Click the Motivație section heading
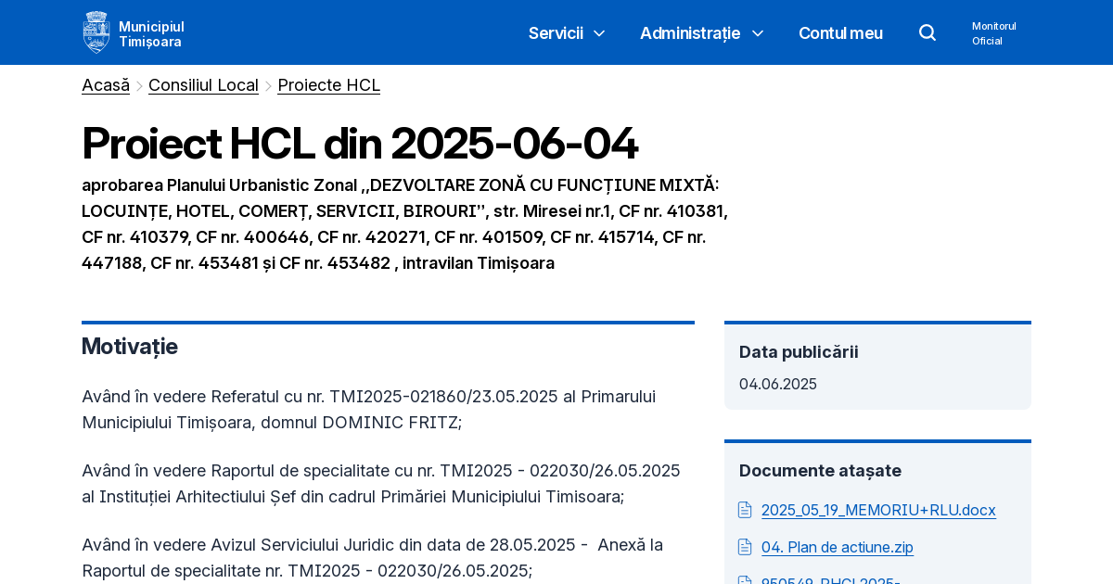The width and height of the screenshot is (1113, 584). pos(129,347)
